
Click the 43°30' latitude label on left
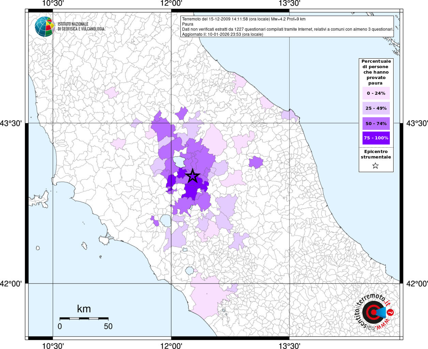(11, 123)
